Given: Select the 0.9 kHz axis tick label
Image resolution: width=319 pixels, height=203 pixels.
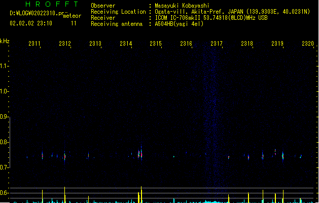Looking at the screenshot, I should (x=4, y=117).
